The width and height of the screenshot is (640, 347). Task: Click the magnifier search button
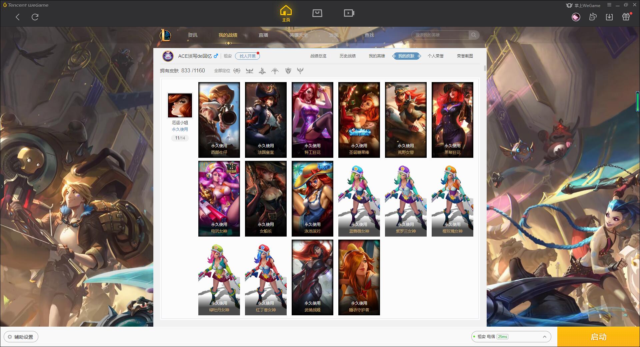(474, 35)
